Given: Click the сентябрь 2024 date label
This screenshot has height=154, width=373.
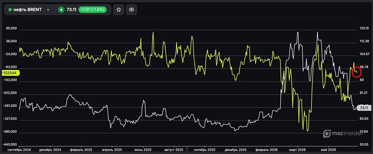Looking at the screenshot, I should [19, 150].
